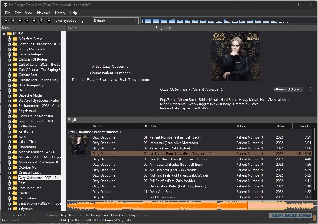Select the Lake of Tears folder icon
This screenshot has width=318, height=224.
[x=15, y=141]
